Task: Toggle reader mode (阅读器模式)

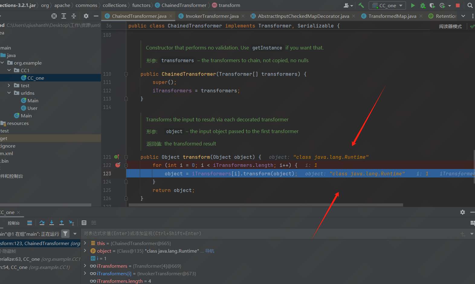Action: (450, 27)
